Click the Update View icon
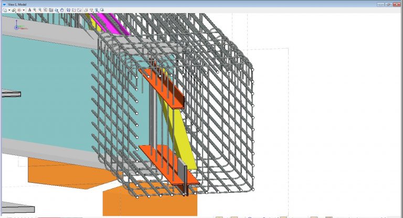This screenshot has height=218, width=403. [30, 10]
